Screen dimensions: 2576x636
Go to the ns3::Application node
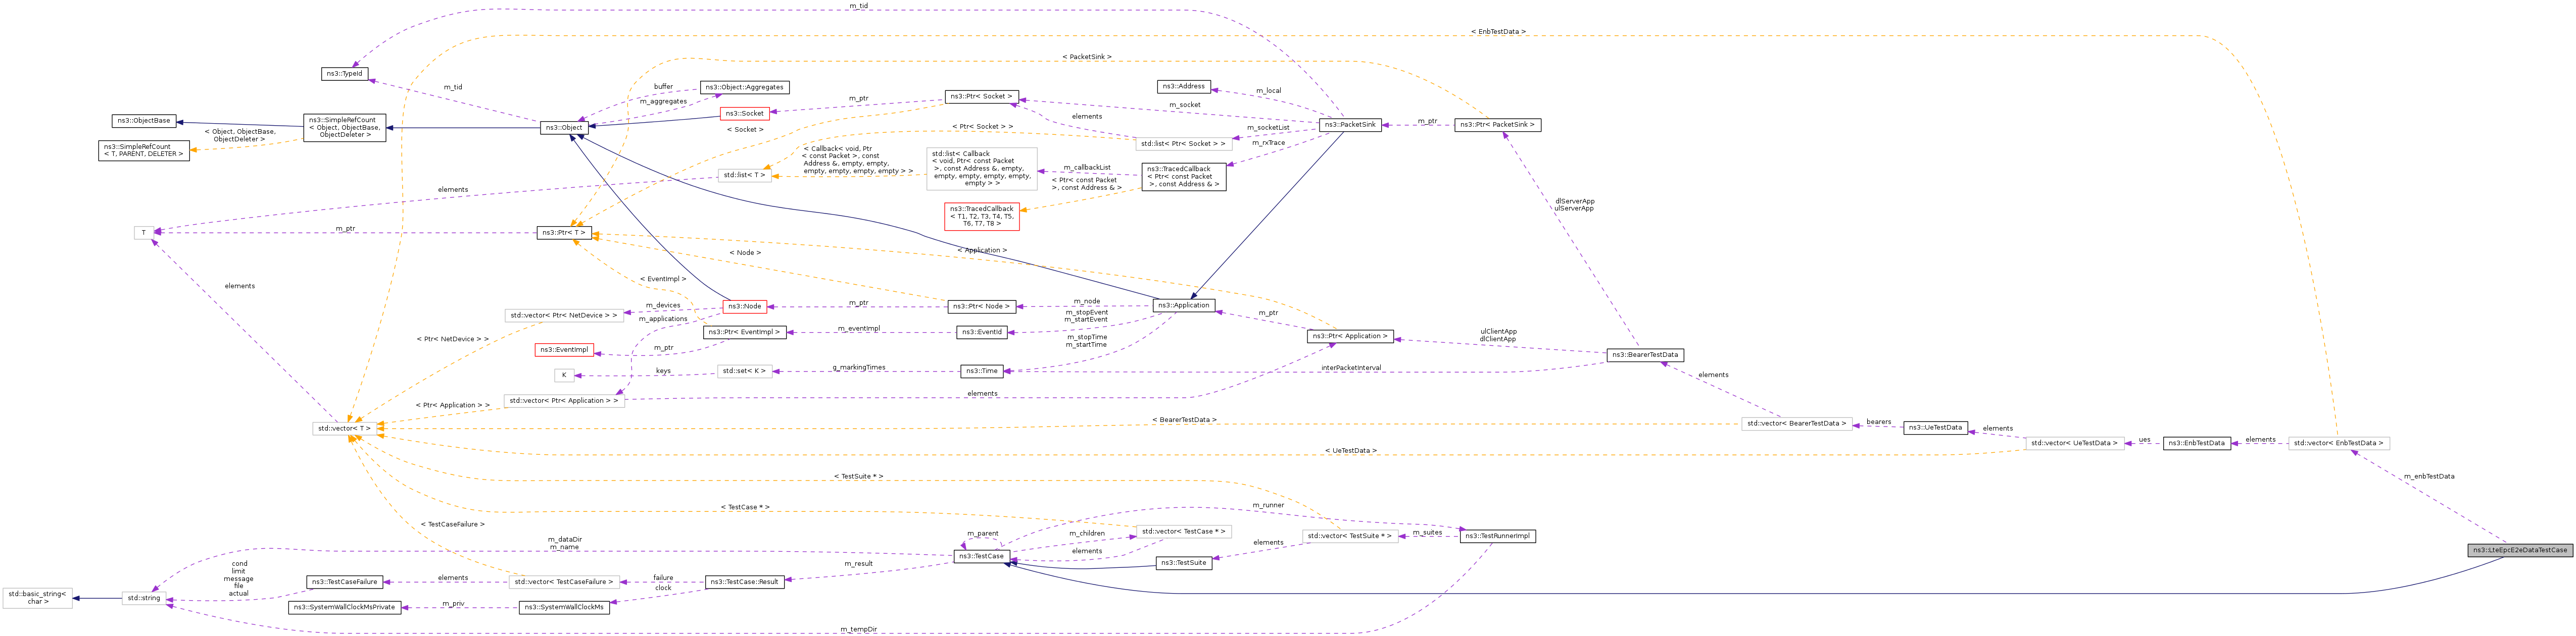point(1184,305)
